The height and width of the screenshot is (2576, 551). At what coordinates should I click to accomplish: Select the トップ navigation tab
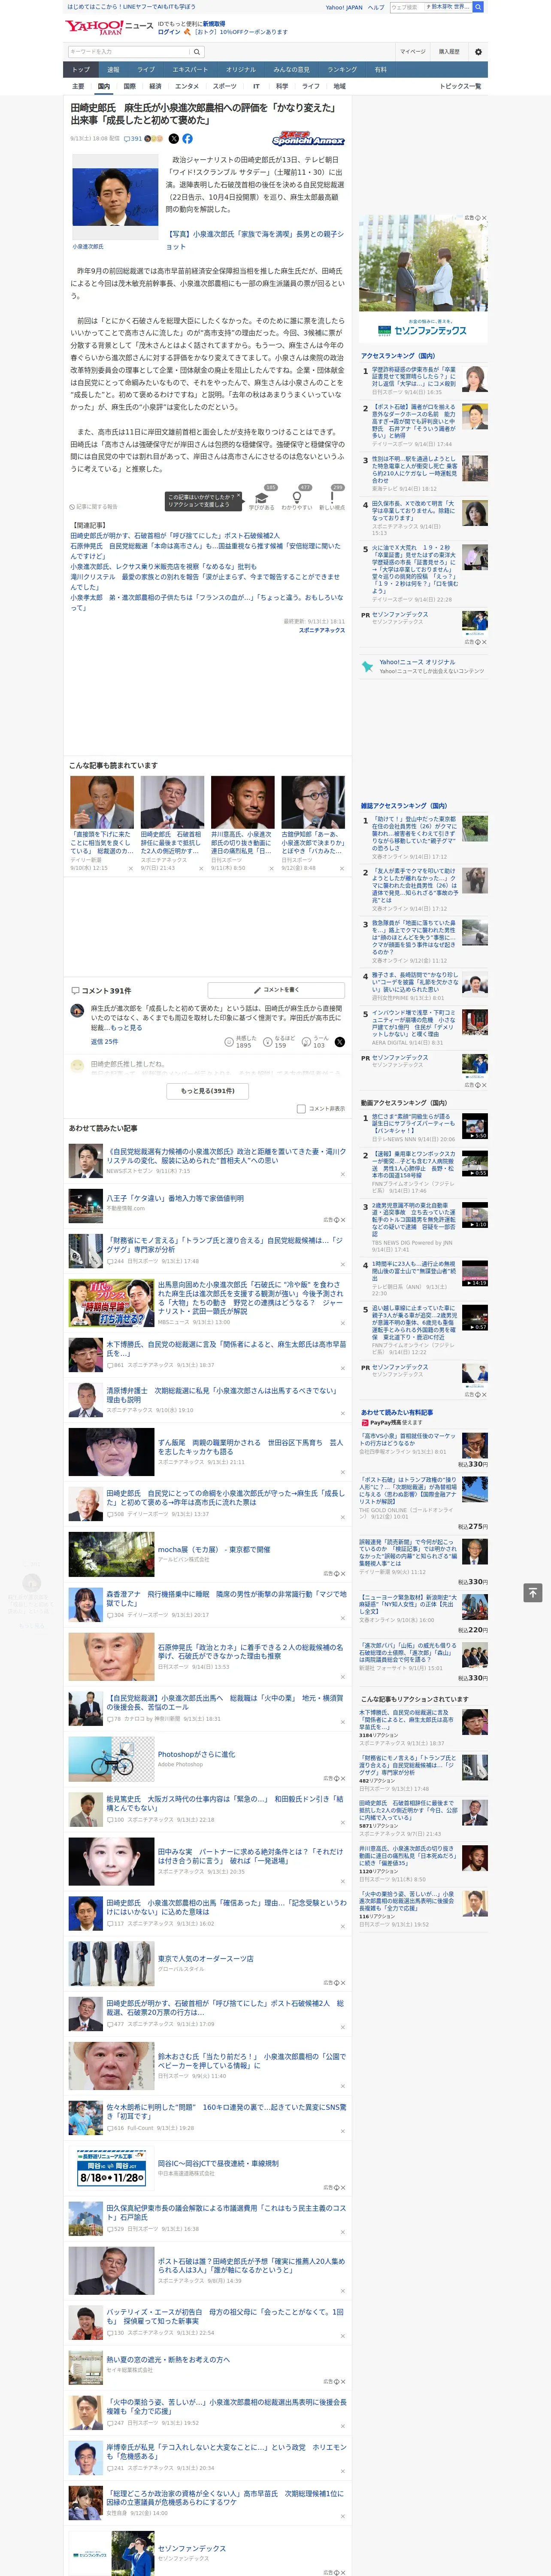81,70
